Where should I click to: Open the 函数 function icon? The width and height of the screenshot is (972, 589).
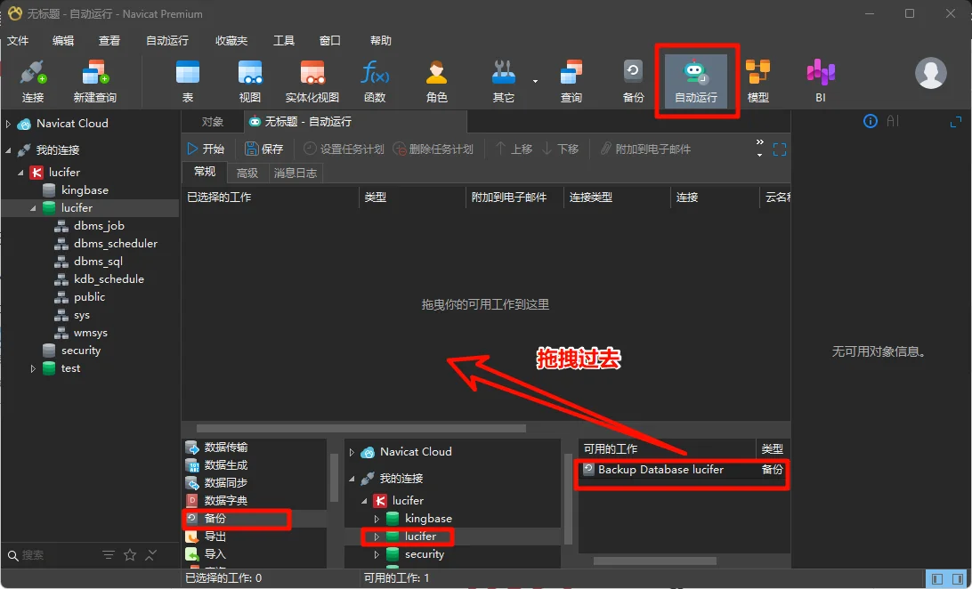375,80
